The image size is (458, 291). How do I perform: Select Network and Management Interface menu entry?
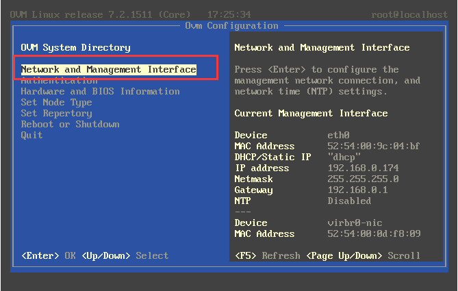pyautogui.click(x=109, y=70)
